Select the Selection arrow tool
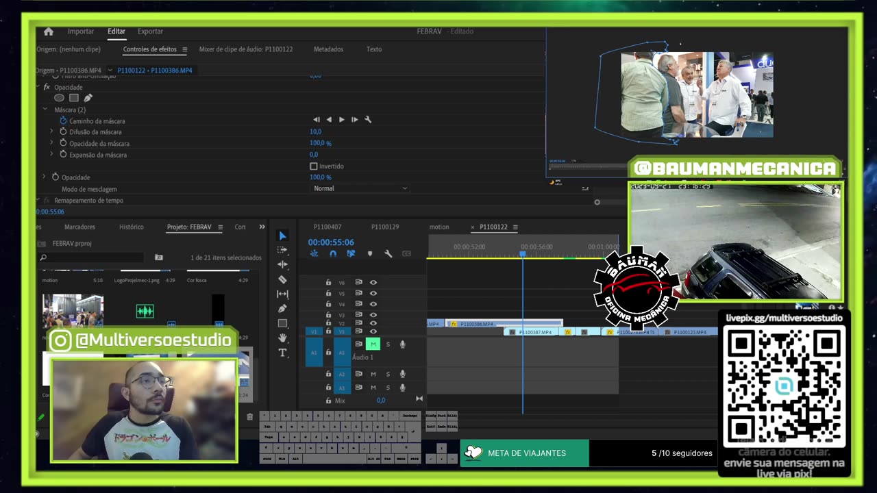This screenshot has height=493, width=877. tap(282, 236)
